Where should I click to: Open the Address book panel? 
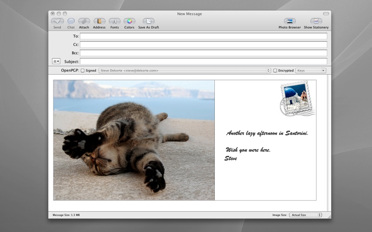coord(99,21)
